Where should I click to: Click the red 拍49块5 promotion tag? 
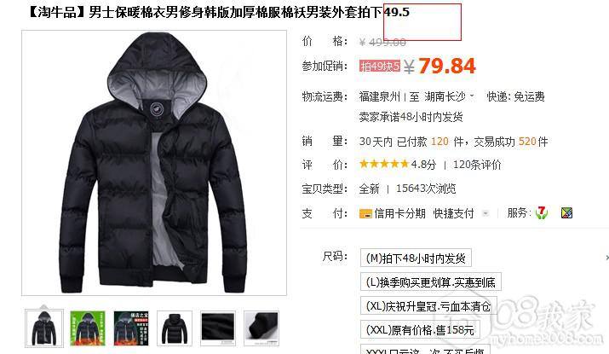[380, 67]
